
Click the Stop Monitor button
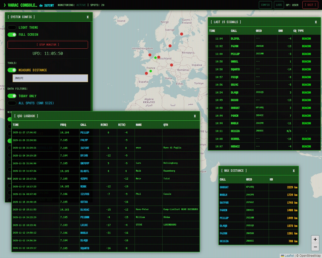(x=48, y=45)
